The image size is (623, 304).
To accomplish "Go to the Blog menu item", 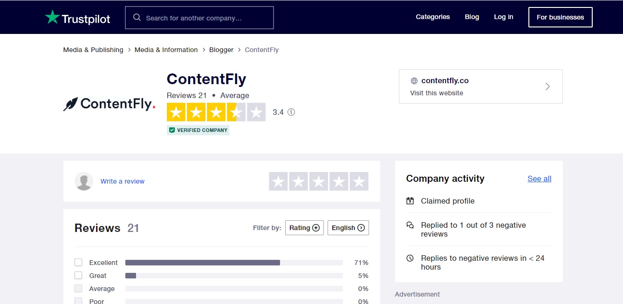I will pos(472,17).
